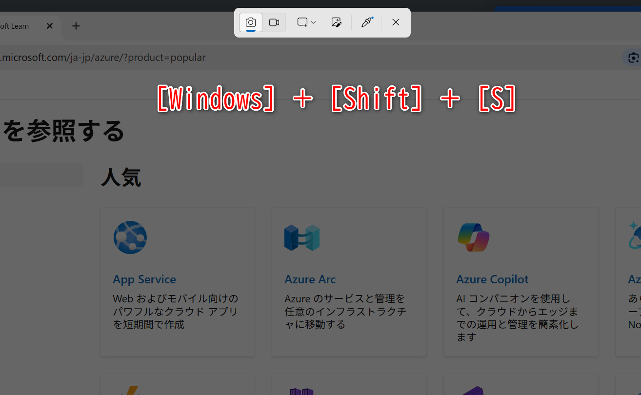Open the snip shape dropdown chevron

(x=314, y=22)
